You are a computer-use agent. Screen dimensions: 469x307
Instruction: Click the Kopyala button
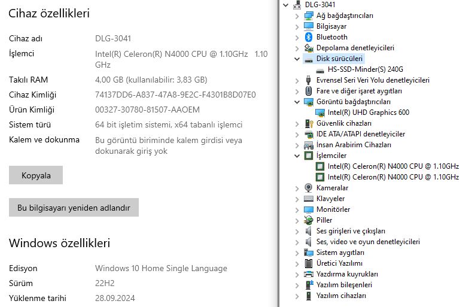pyautogui.click(x=36, y=175)
